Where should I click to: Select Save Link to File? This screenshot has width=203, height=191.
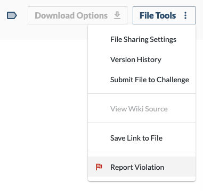click(142, 138)
